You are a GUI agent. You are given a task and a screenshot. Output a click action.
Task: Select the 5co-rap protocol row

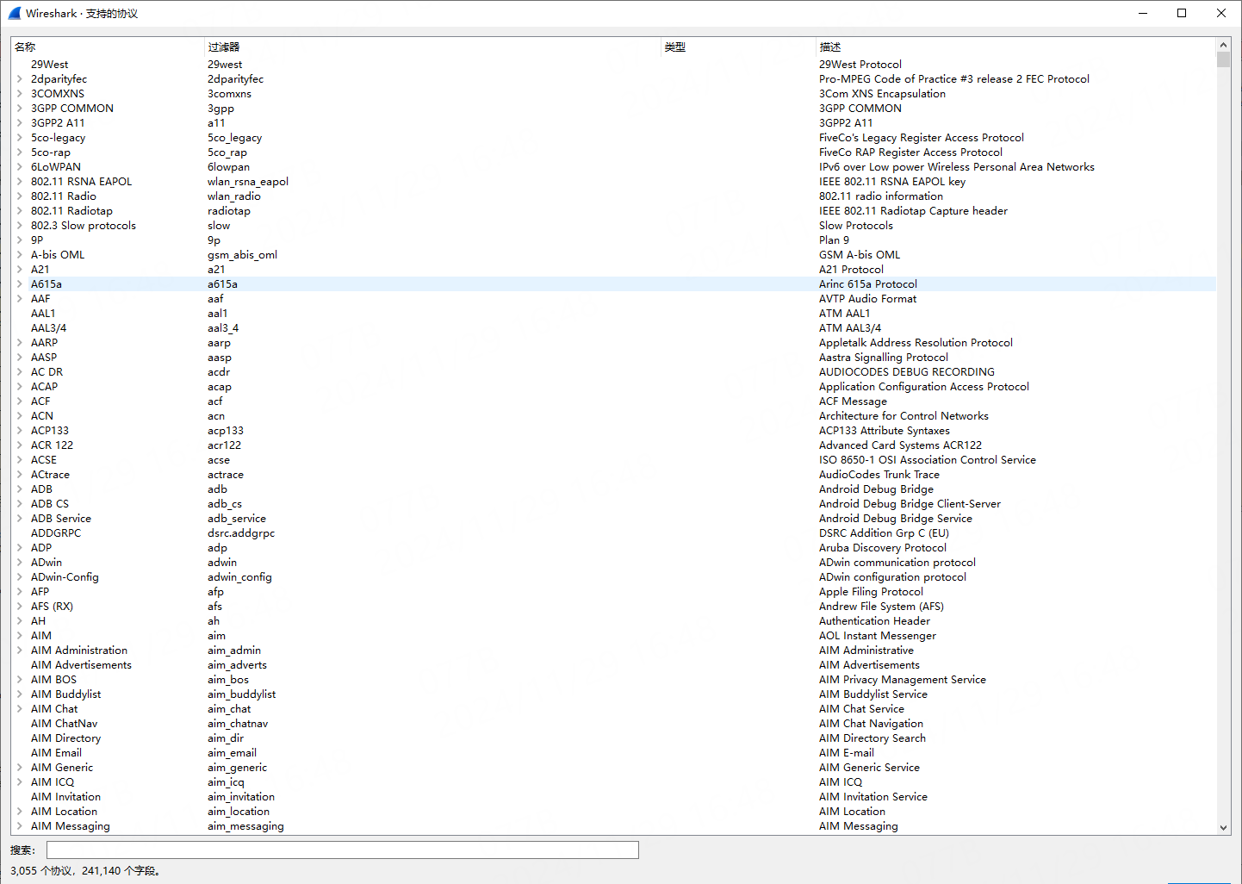(x=613, y=153)
